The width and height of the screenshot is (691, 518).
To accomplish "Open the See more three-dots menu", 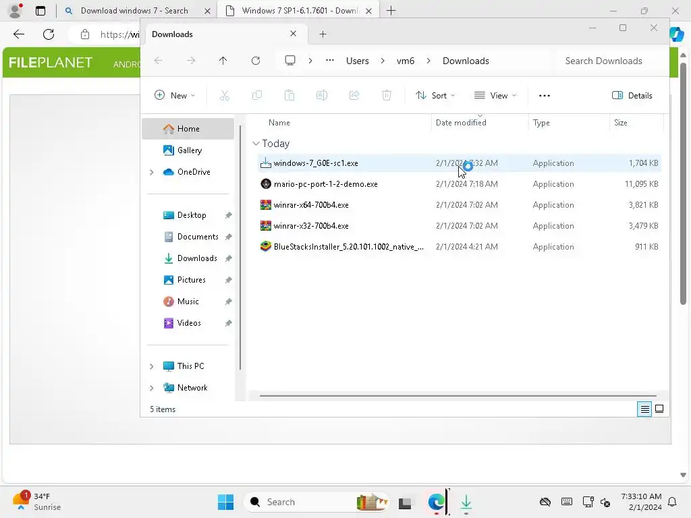I will [545, 96].
